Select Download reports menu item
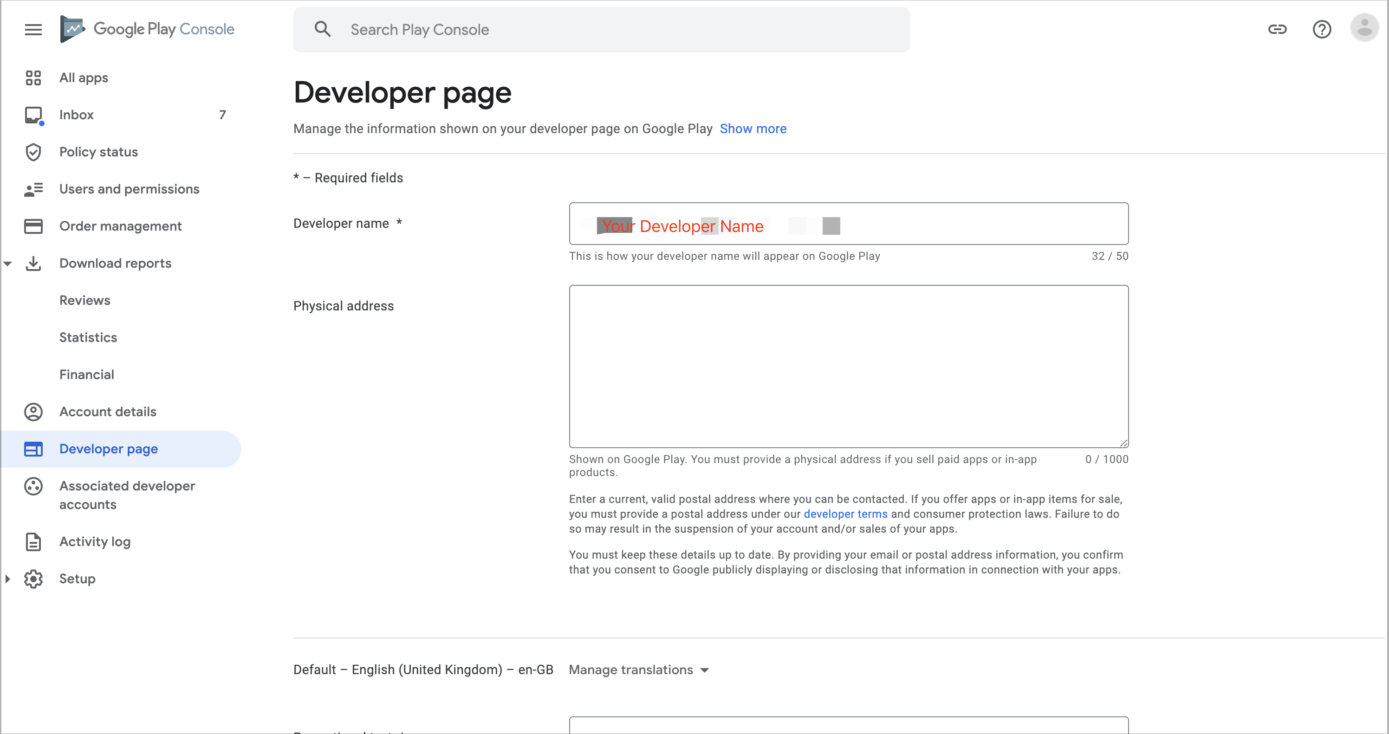The width and height of the screenshot is (1389, 734). pyautogui.click(x=116, y=264)
